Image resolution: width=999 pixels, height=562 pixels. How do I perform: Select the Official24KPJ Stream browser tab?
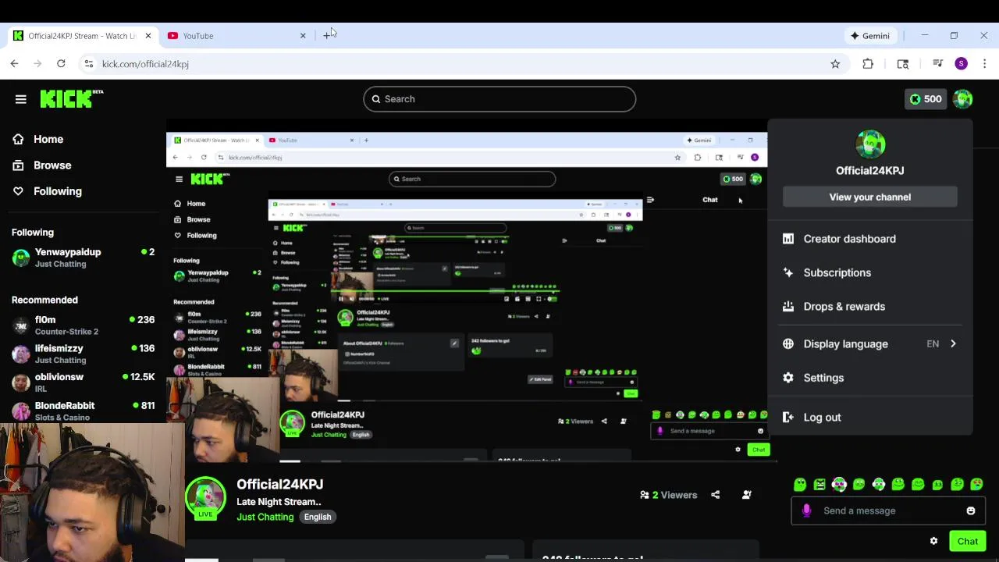[82, 36]
